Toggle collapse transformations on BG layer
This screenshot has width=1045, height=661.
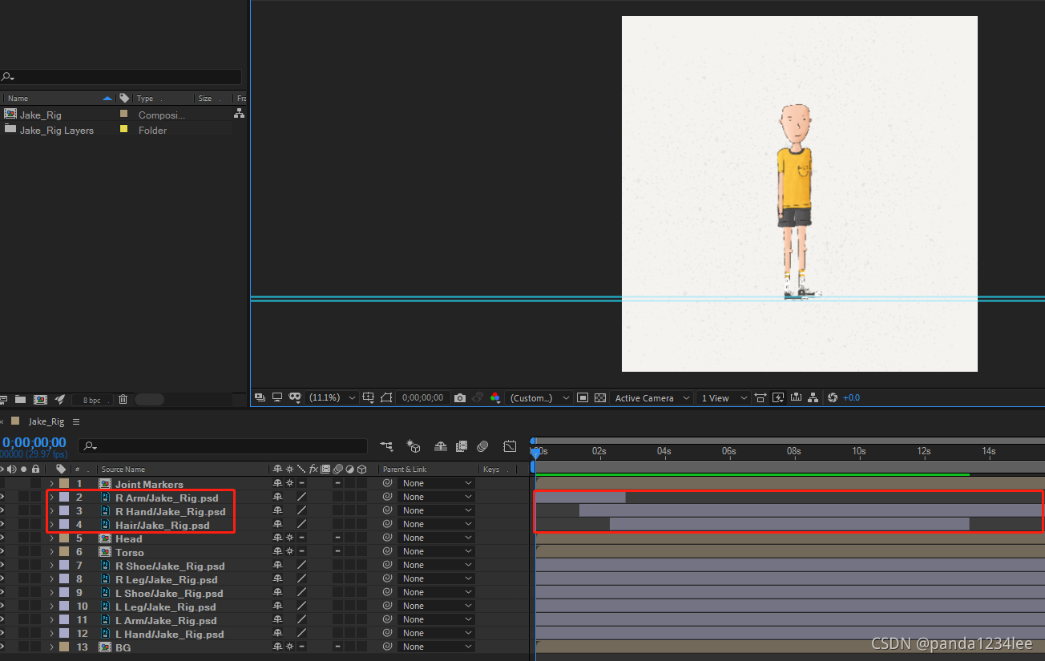point(290,647)
